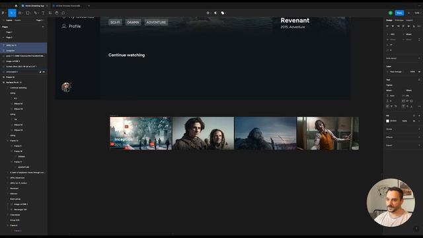Click the Use as mask icon

pos(215,13)
